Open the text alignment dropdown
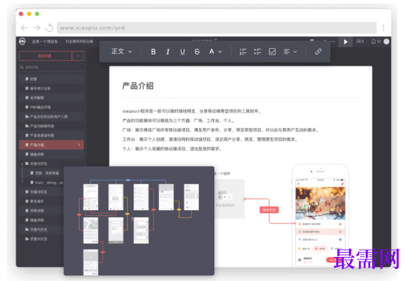 click(x=290, y=52)
